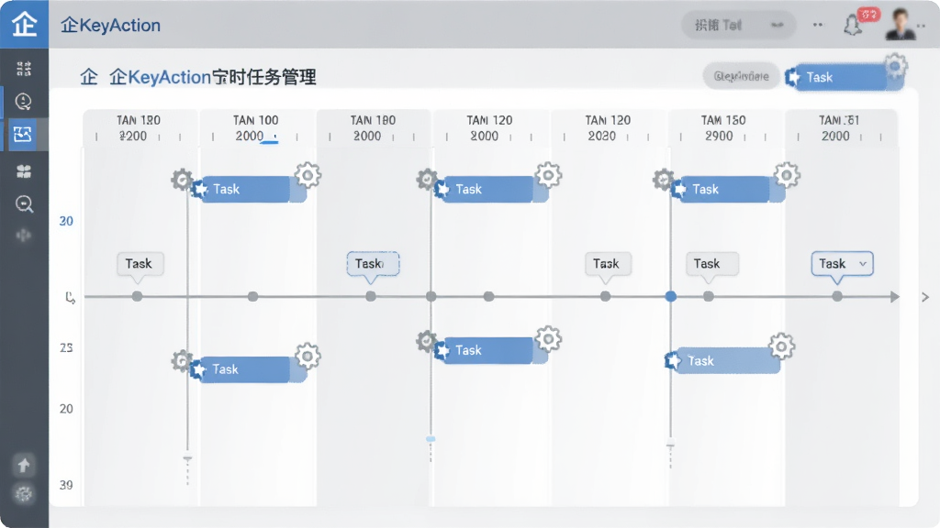Click the blue highlighted timeline dot

pyautogui.click(x=671, y=296)
